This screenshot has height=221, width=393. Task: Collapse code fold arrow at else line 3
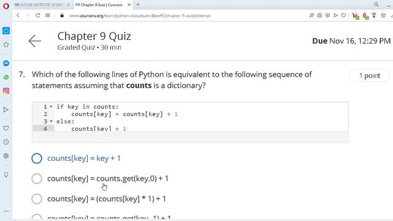tap(51, 122)
